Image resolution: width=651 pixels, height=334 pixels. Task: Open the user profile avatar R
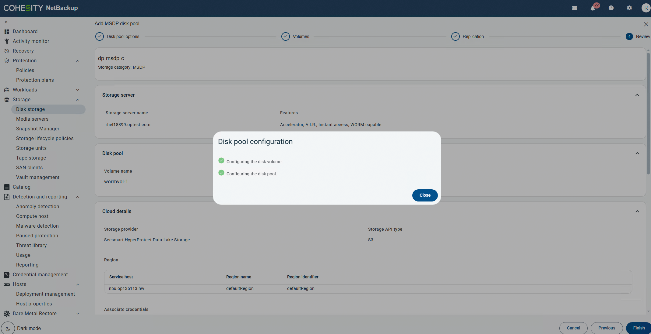tap(646, 8)
